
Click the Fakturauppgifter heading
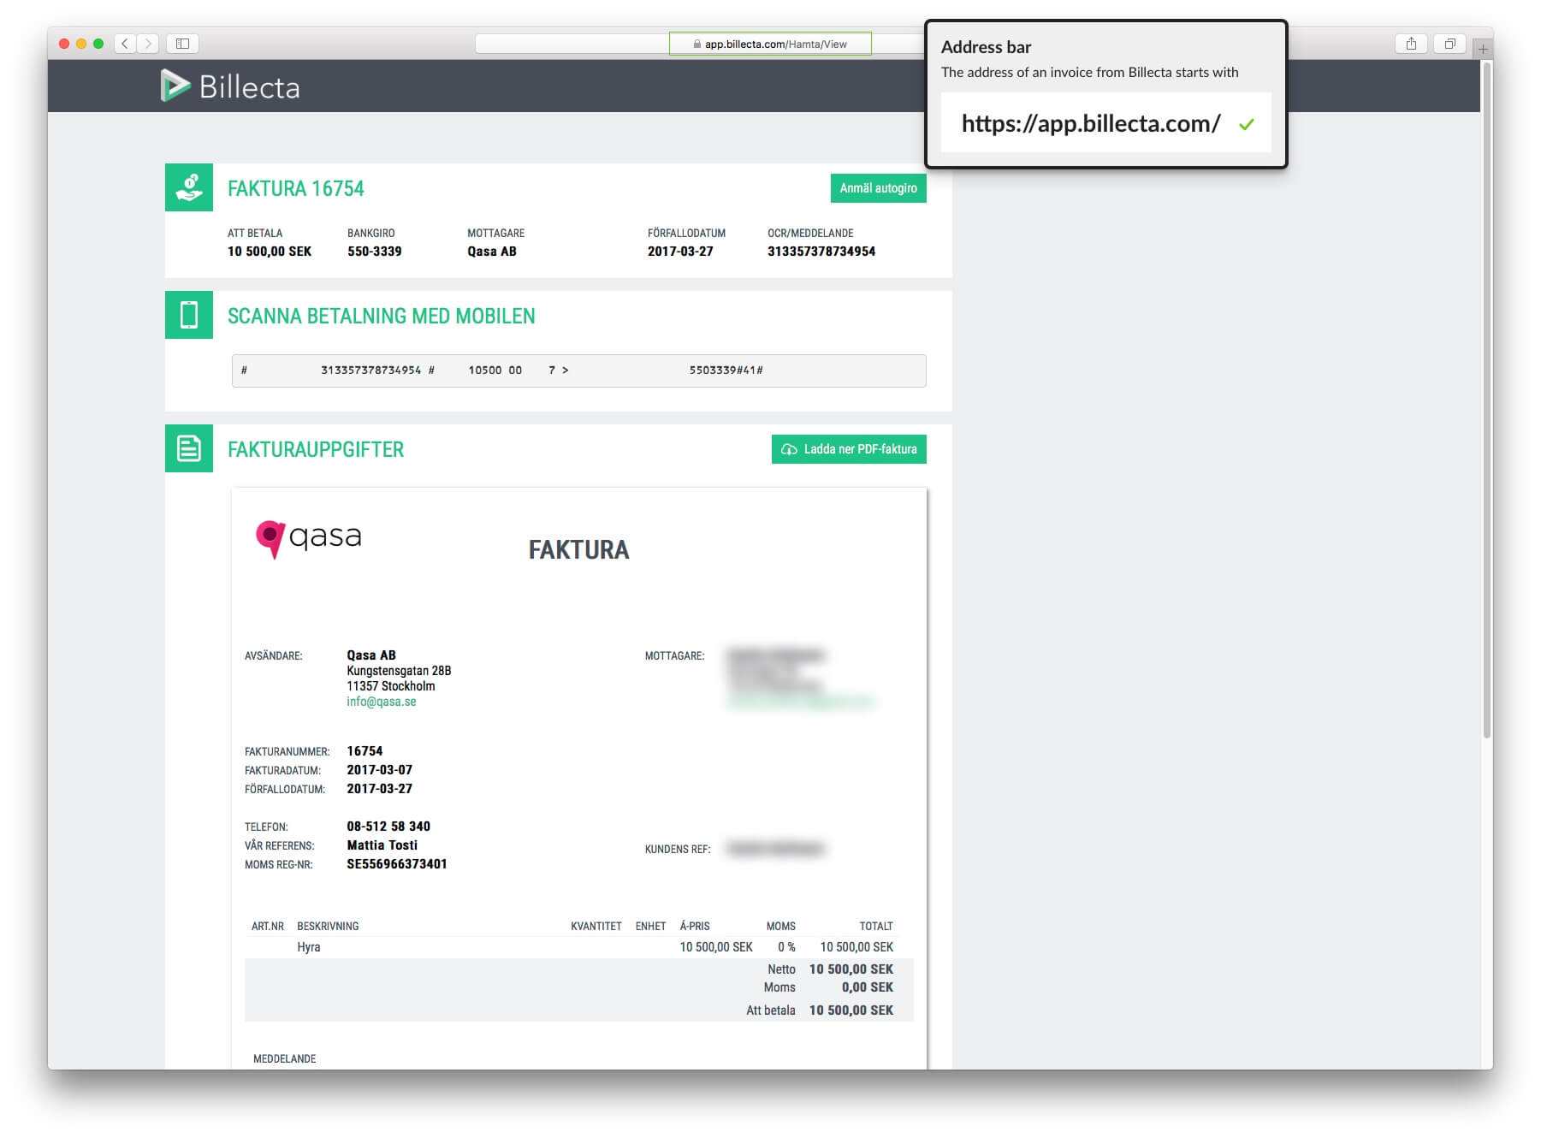click(x=316, y=449)
